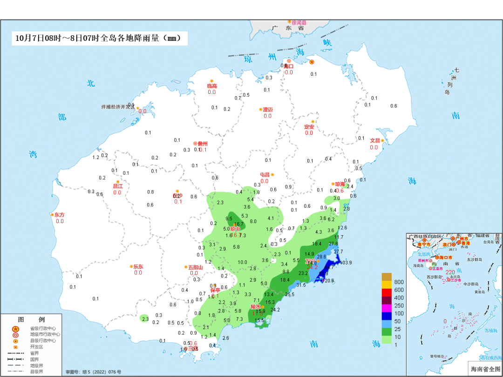Click the 开发区 legend square symbol

point(15,347)
